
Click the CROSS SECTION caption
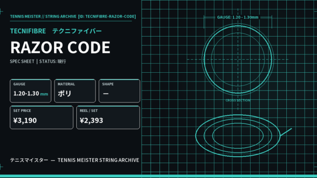pyautogui.click(x=238, y=100)
